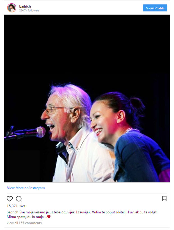Open badrich username in the header
The height and width of the screenshot is (230, 174).
(x=25, y=6)
